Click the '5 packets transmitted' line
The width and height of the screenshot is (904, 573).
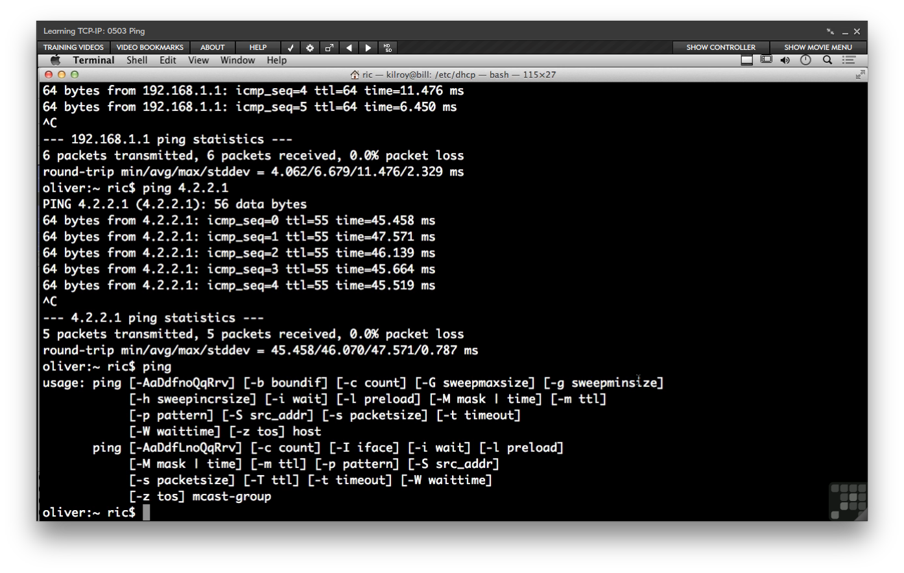[x=254, y=334]
